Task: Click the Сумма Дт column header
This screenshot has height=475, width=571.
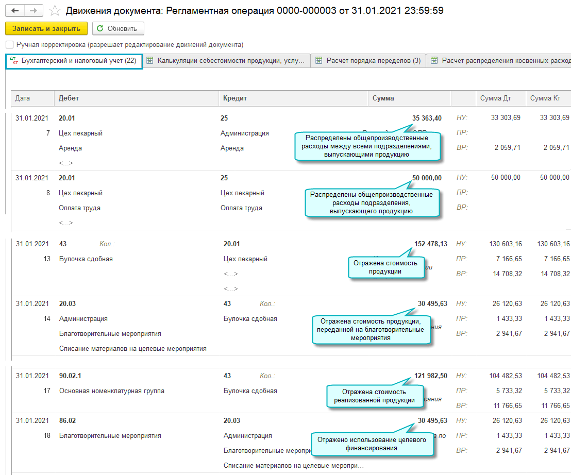Action: point(501,98)
